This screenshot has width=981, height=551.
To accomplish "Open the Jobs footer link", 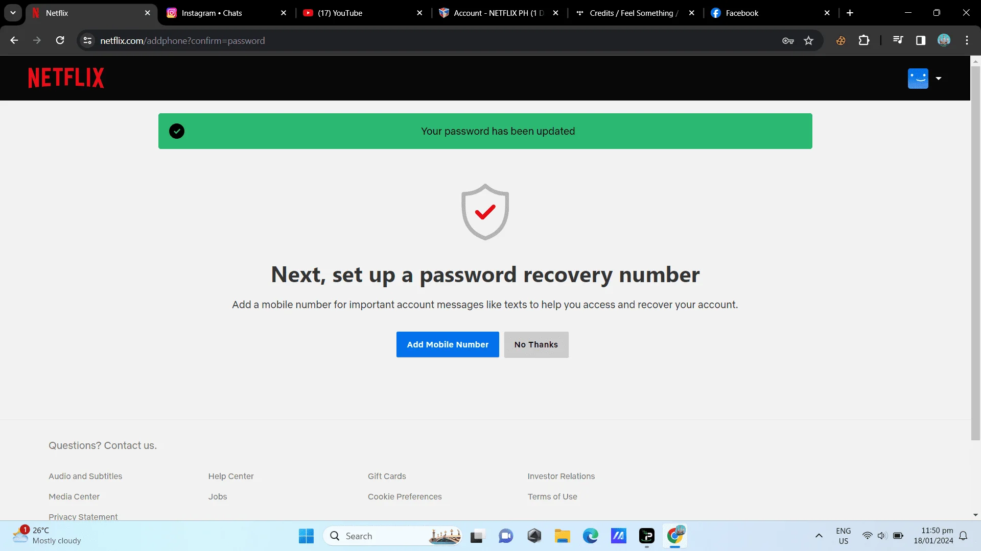I will [x=218, y=496].
